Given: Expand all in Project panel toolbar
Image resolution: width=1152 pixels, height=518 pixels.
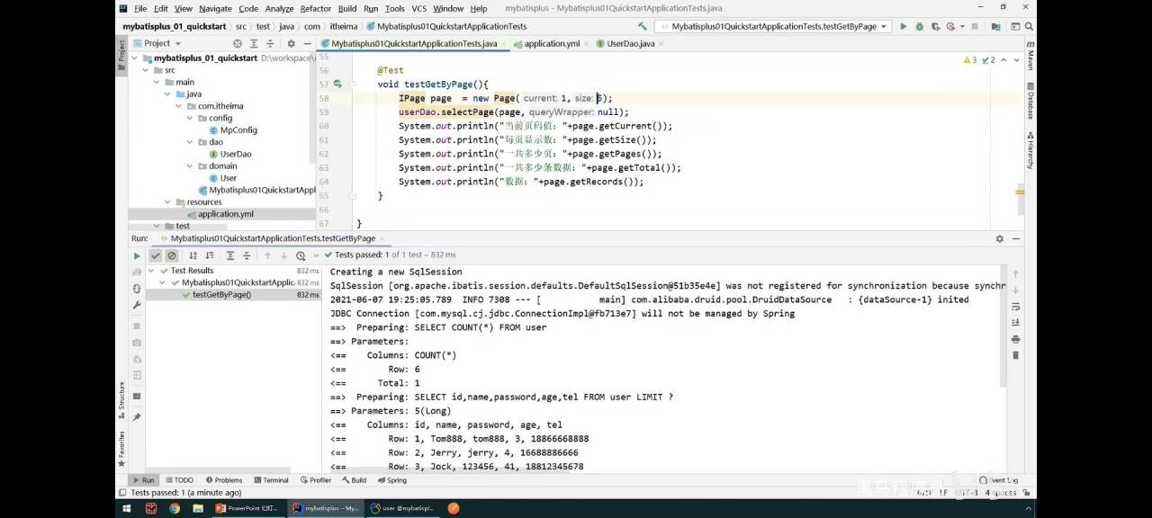Looking at the screenshot, I should 255,43.
